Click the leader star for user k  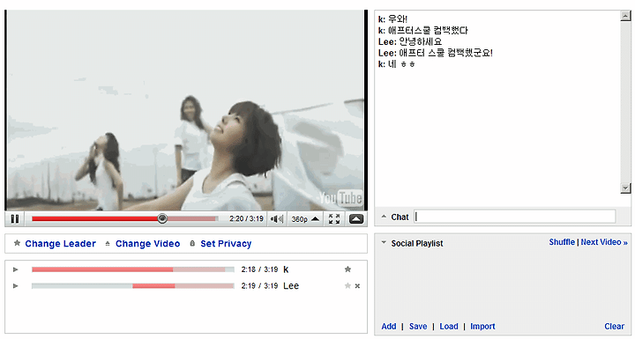(347, 269)
